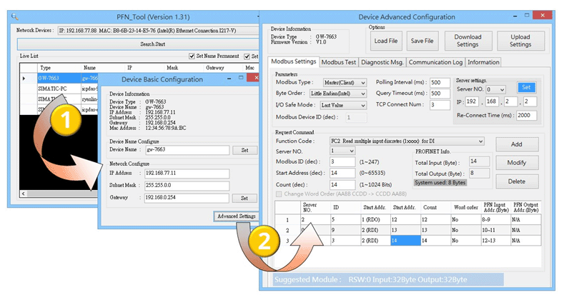Viewport: 564px width, 300px height.
Task: Click blue Set button in Server settings
Action: point(526,87)
